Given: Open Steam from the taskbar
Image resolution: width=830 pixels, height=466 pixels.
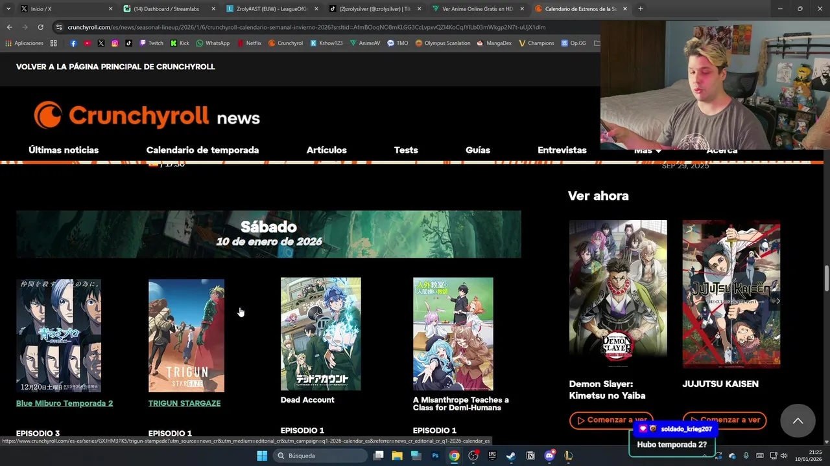Looking at the screenshot, I should 511,456.
